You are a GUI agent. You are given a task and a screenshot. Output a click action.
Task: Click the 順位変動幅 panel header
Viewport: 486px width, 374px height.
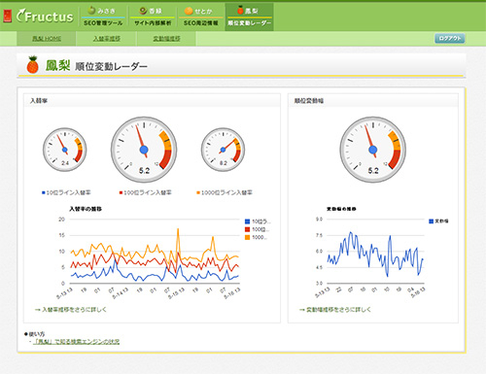click(x=373, y=101)
